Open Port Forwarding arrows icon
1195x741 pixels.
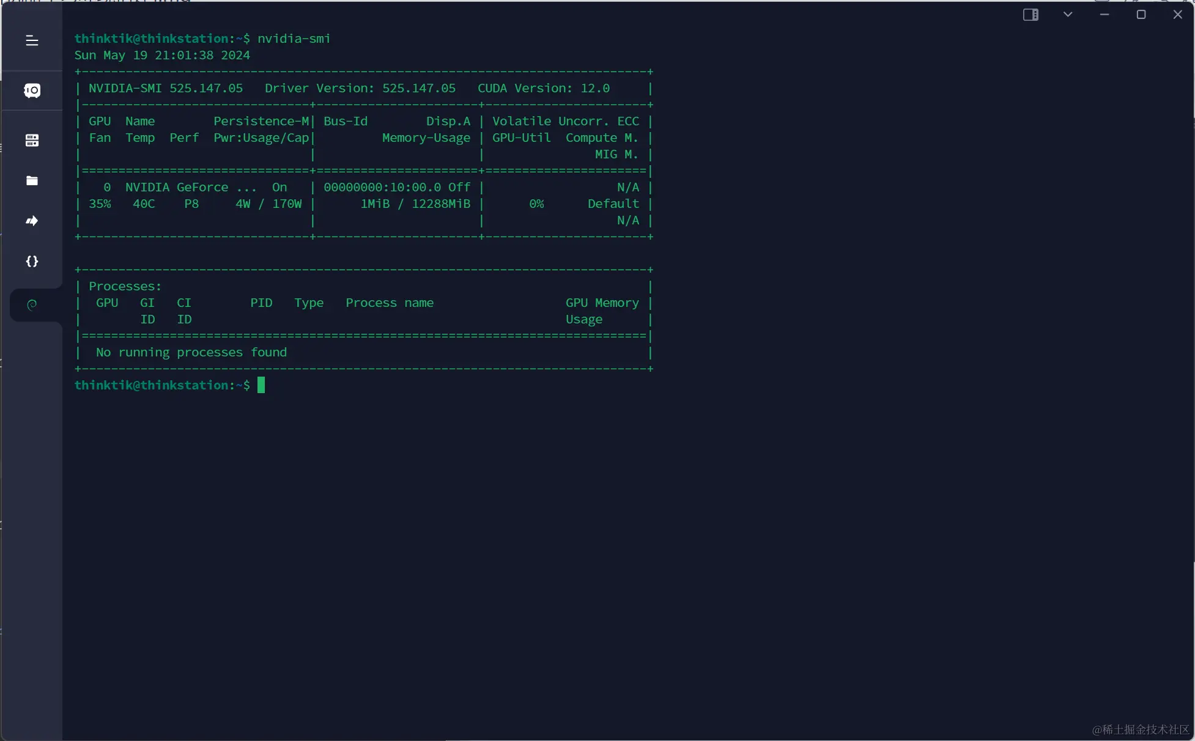(32, 221)
